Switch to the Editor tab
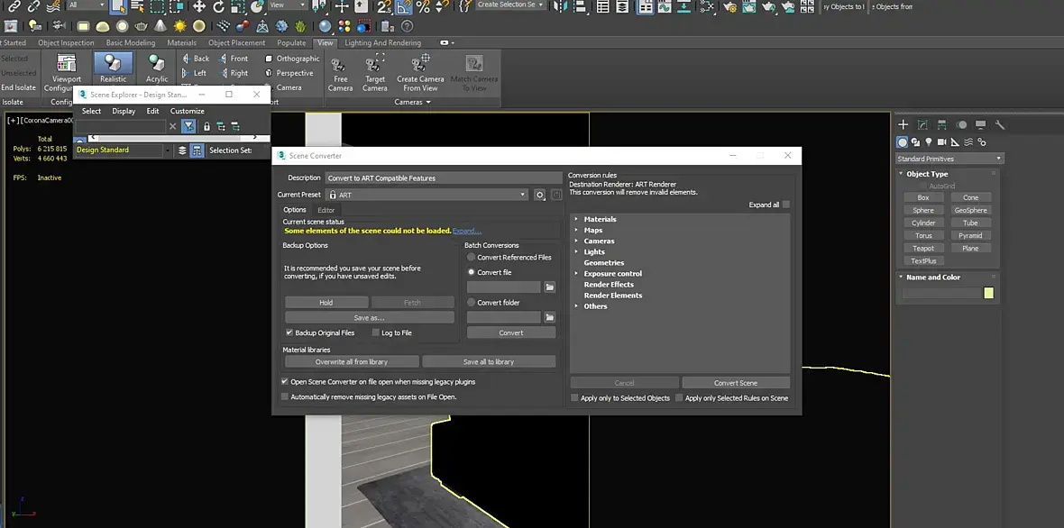 click(x=326, y=210)
